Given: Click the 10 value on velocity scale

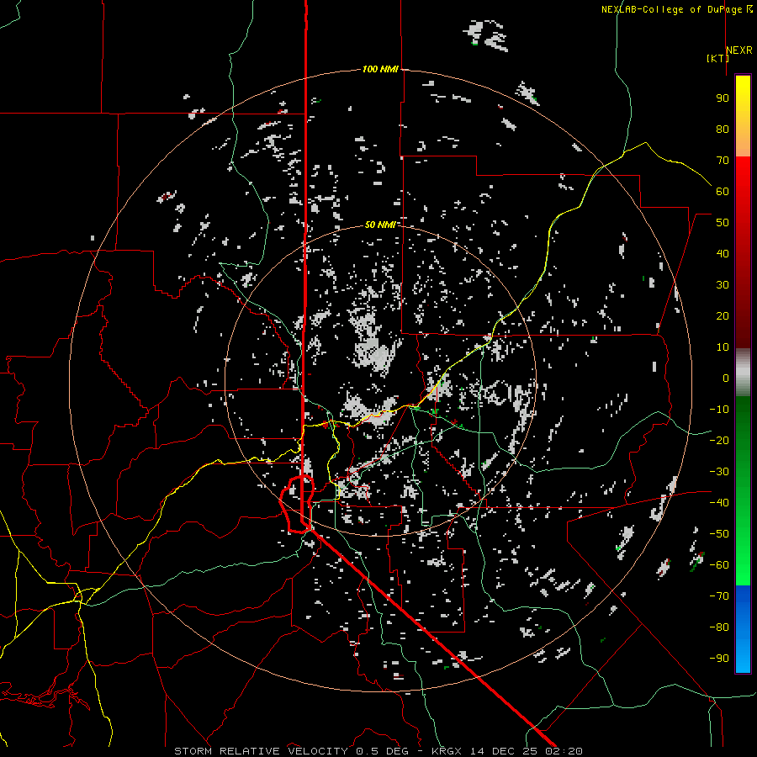Looking at the screenshot, I should 723,347.
